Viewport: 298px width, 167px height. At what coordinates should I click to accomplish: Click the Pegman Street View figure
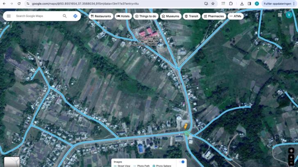pos(186,126)
